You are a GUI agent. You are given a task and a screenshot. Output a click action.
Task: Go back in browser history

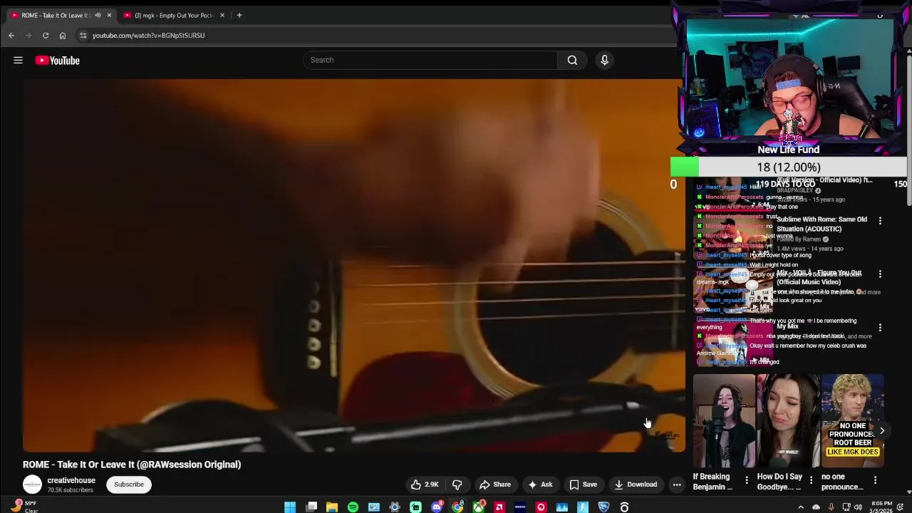[11, 35]
